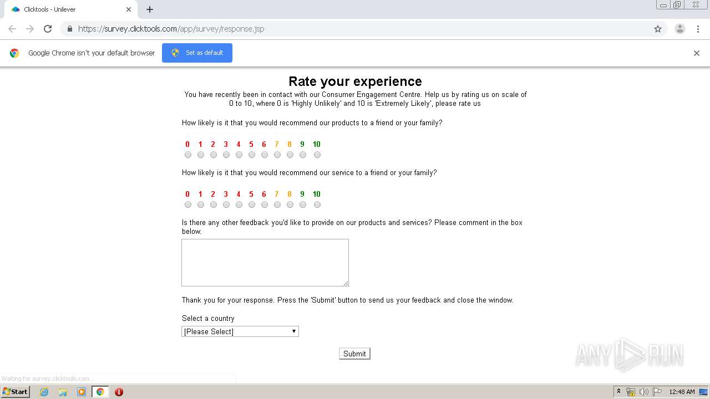710x399 pixels.
Task: Open the network tray icon
Action: [x=631, y=392]
